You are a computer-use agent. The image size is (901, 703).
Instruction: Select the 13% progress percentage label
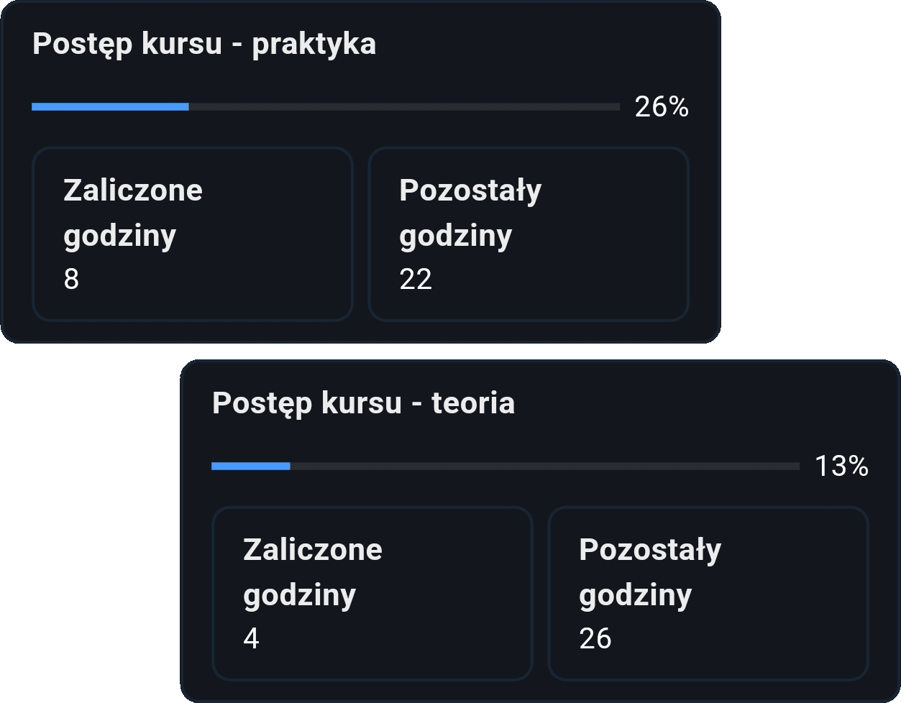click(x=841, y=467)
